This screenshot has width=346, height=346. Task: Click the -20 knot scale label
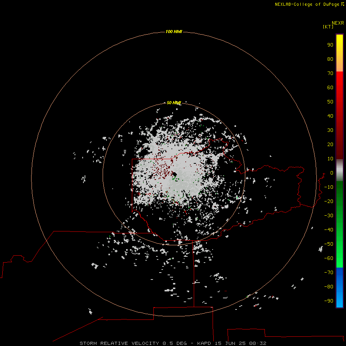[329, 201]
